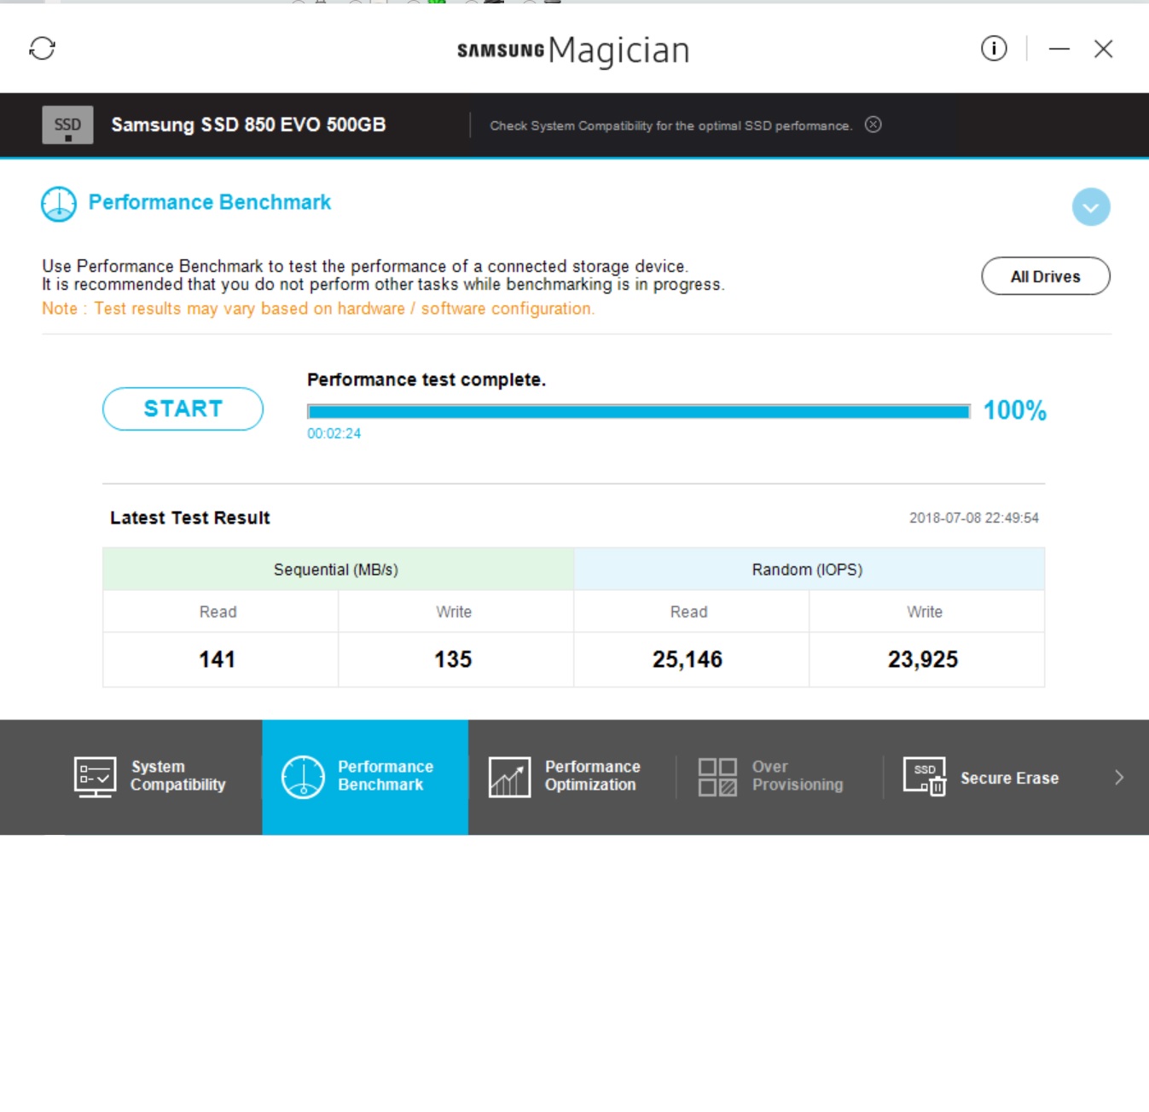
Task: Click the Secure Erase SSD trash icon
Action: coord(925,777)
